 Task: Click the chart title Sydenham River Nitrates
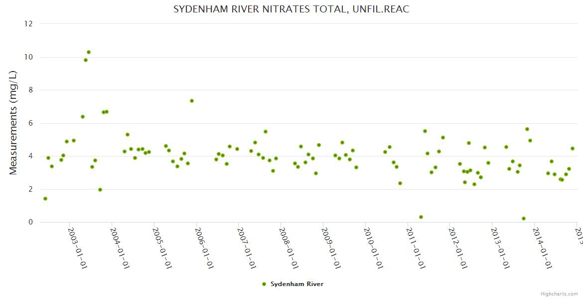pyautogui.click(x=291, y=9)
